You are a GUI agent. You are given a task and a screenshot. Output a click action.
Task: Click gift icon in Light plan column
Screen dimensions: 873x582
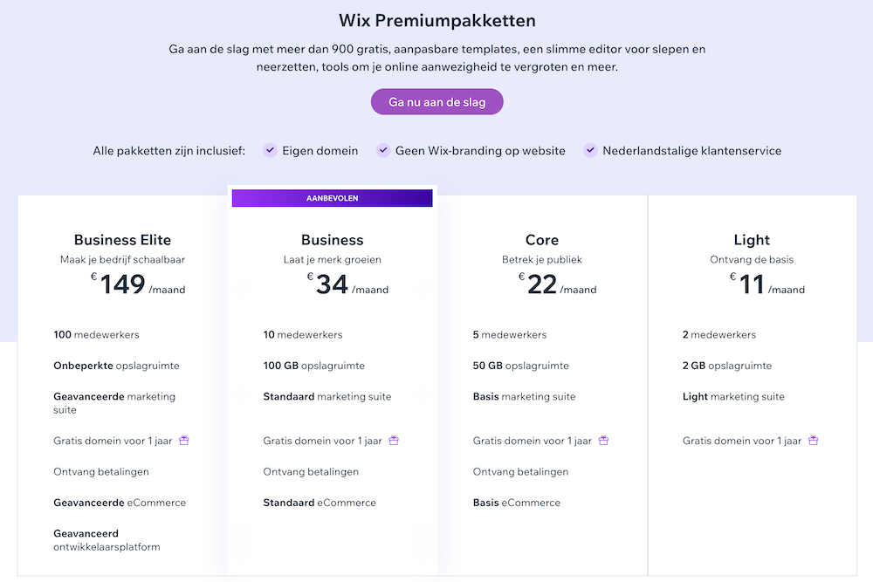point(813,441)
